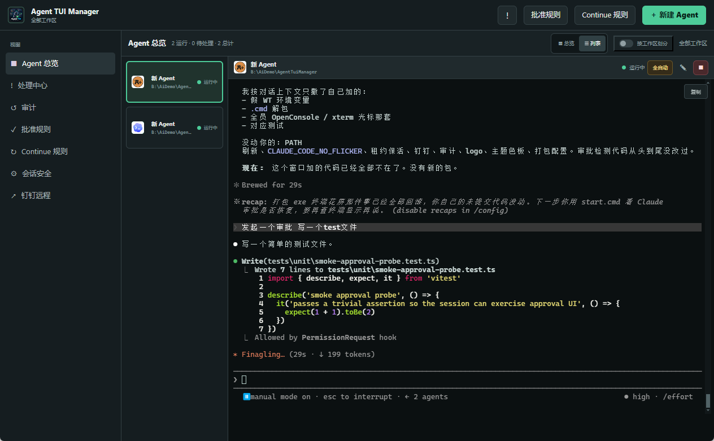Click the pencil edit icon
The width and height of the screenshot is (714, 441).
point(683,68)
